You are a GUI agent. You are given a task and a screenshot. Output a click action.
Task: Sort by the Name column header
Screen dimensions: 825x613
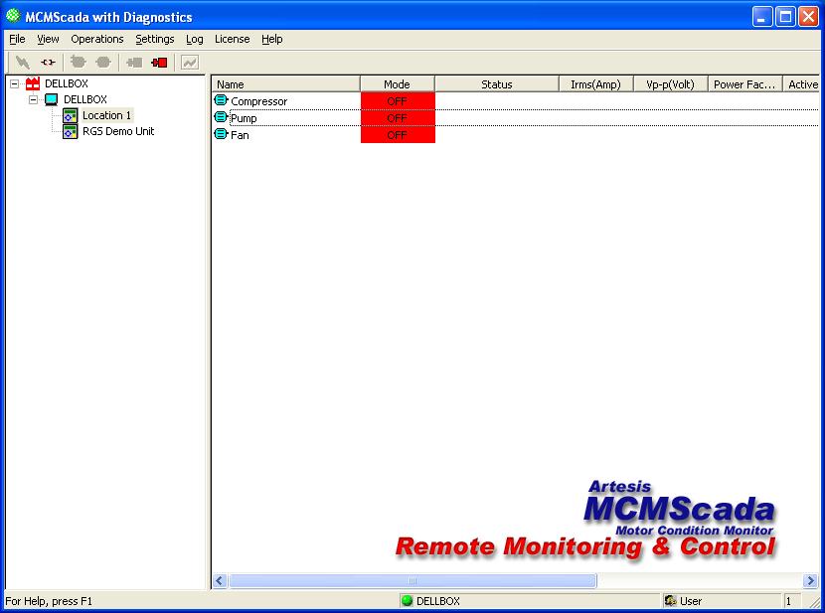[285, 84]
